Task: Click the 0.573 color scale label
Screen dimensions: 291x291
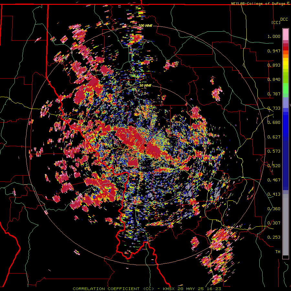Action: pyautogui.click(x=274, y=151)
